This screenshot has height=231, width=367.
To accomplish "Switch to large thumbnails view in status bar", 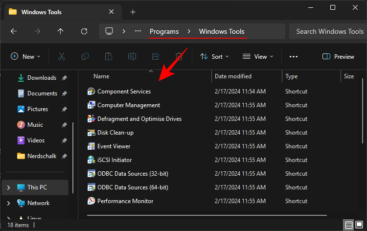I will point(359,225).
